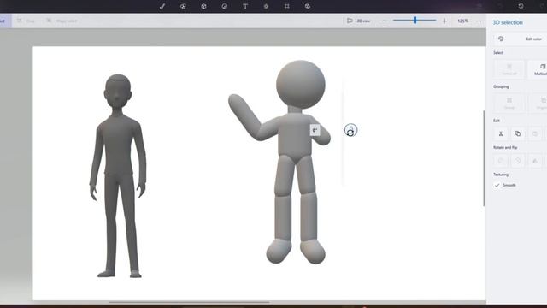Click the 3D selection panel title
547x308 pixels.
coord(508,22)
